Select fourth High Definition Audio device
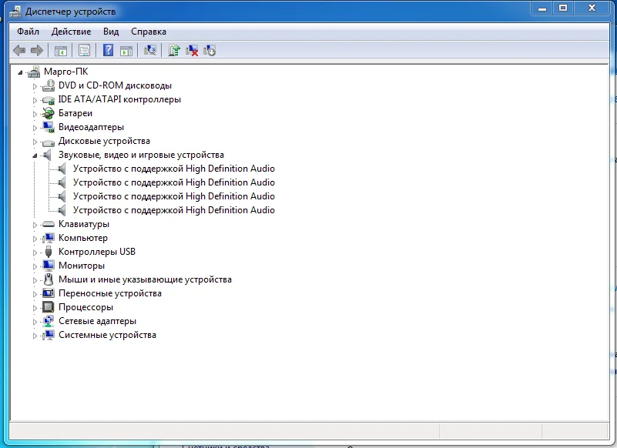This screenshot has height=448, width=617. pos(174,210)
